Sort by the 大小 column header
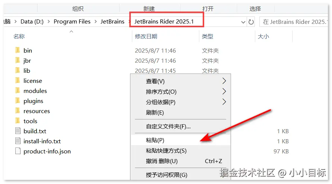The height and width of the screenshot is (184, 332). click(x=263, y=37)
